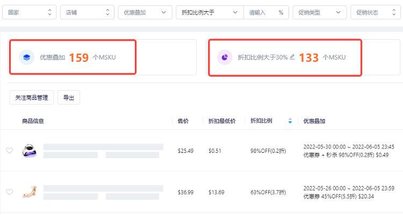This screenshot has height=215, width=403.
Task: Click the blue layers icon beside 优惠叠加
Action: point(26,57)
